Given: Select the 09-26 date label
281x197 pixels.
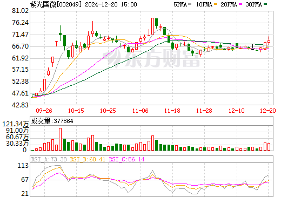Looking at the screenshot, I should point(44,111).
